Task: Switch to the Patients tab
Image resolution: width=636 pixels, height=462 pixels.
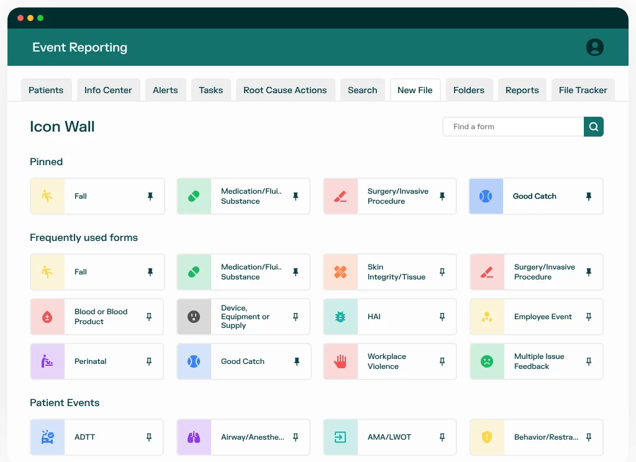Action: 46,90
